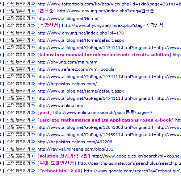Click 스팸 등록하기 beside [수강신청]
181x176 pixels.
[x=21, y=25]
